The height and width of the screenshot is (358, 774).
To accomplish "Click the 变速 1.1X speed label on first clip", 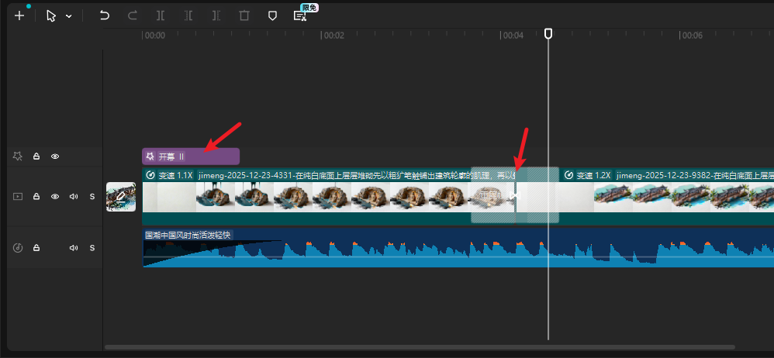I will [x=169, y=176].
